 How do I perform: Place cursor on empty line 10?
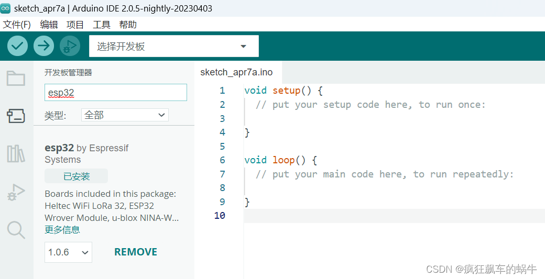(x=394, y=216)
